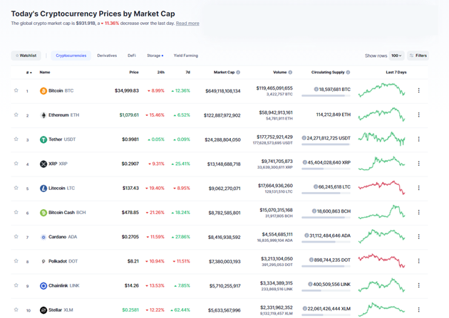Switch to the DeFi tab
Viewport: 449px width, 318px height.
132,55
